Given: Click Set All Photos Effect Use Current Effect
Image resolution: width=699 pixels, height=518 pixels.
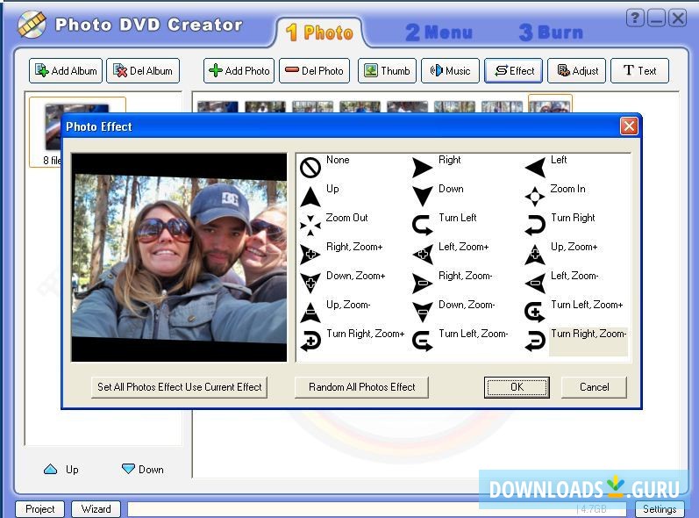Looking at the screenshot, I should 180,387.
